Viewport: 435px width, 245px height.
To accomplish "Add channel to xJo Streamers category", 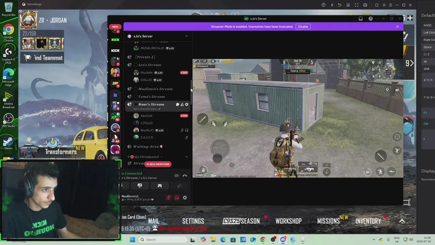I will pyautogui.click(x=187, y=157).
